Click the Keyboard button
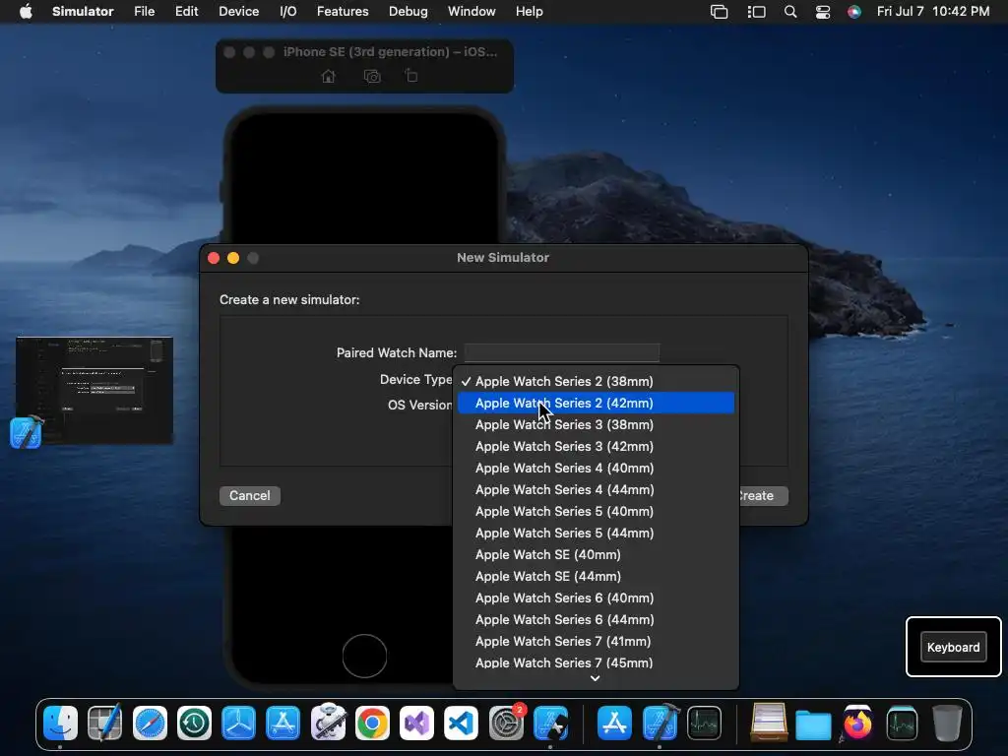The height and width of the screenshot is (756, 1008). pos(953,648)
